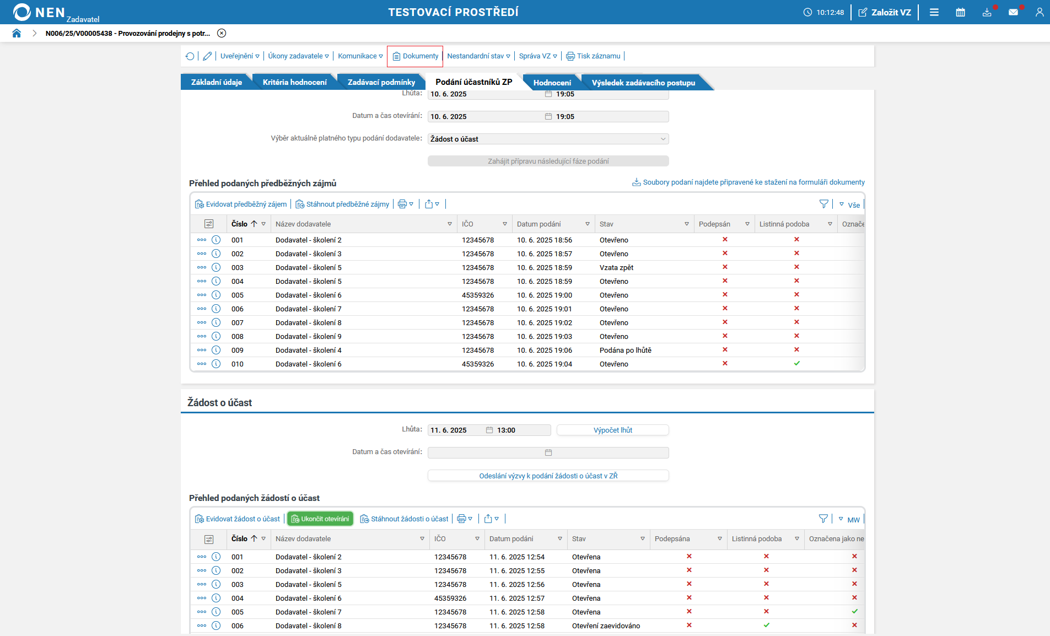Image resolution: width=1050 pixels, height=636 pixels.
Task: Switch to the Základní údaje tab
Action: [216, 83]
